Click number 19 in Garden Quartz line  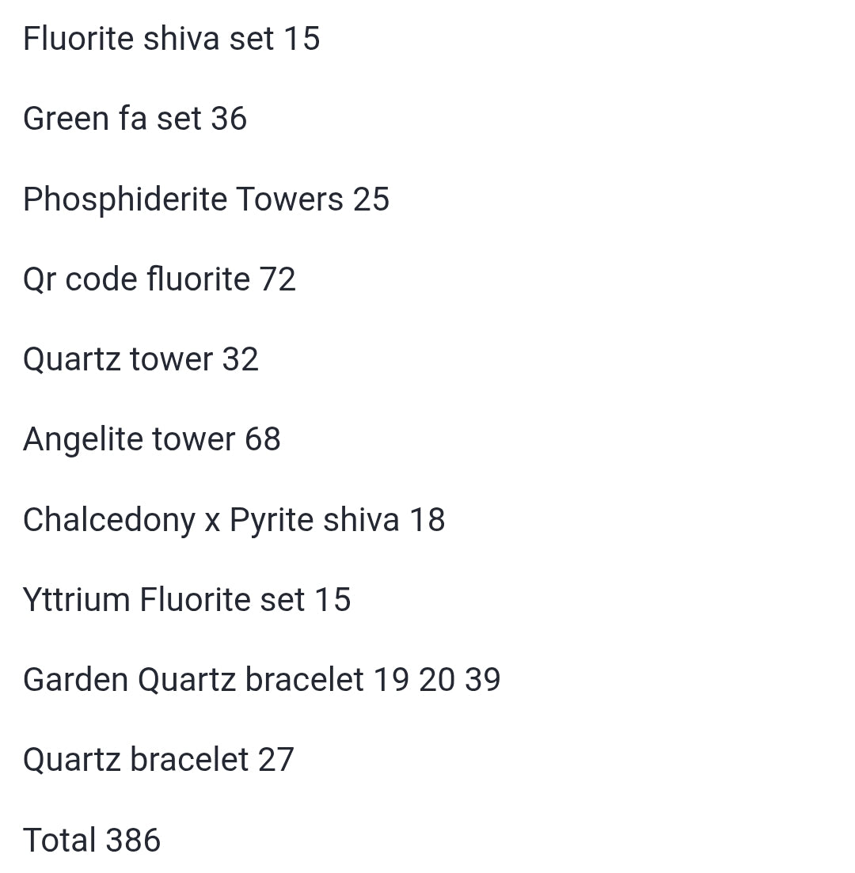(391, 680)
